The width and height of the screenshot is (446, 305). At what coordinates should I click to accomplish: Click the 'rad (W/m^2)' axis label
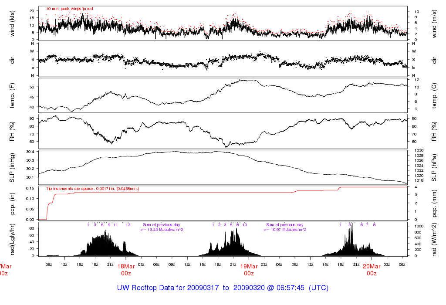(x=434, y=240)
